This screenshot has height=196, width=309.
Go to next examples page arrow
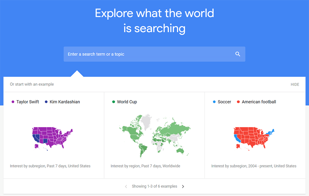point(183,186)
